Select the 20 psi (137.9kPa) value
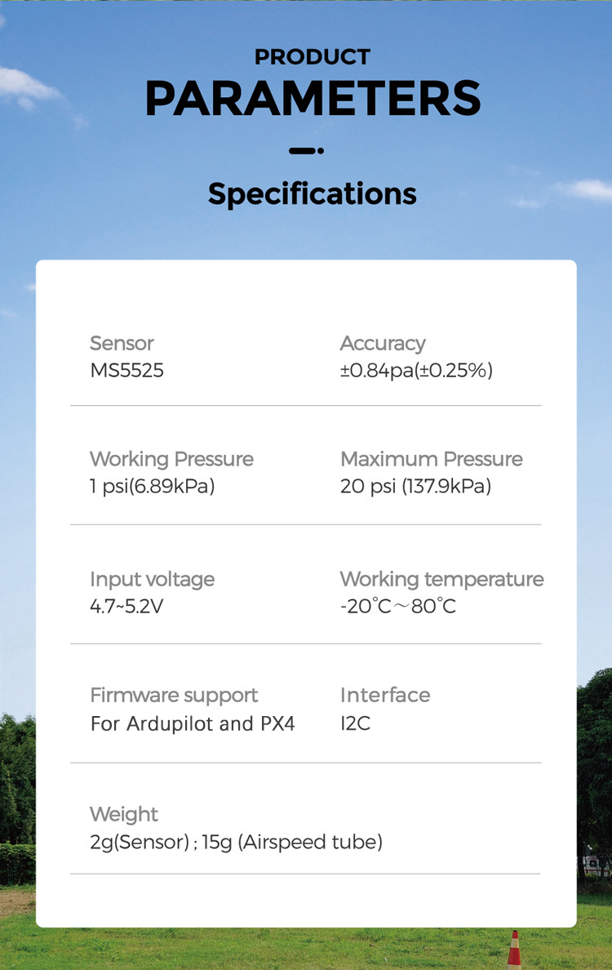The width and height of the screenshot is (612, 970). click(x=415, y=487)
